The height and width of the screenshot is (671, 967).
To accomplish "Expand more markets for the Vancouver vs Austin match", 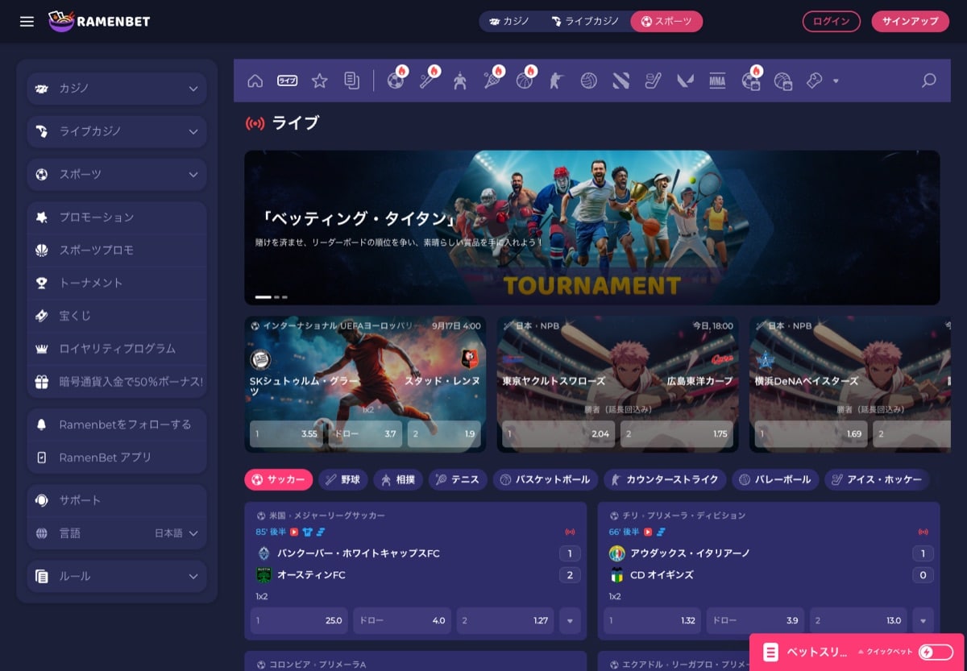I will tap(570, 620).
